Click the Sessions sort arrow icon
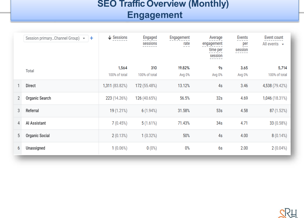This screenshot has width=304, height=218. pyautogui.click(x=110, y=38)
